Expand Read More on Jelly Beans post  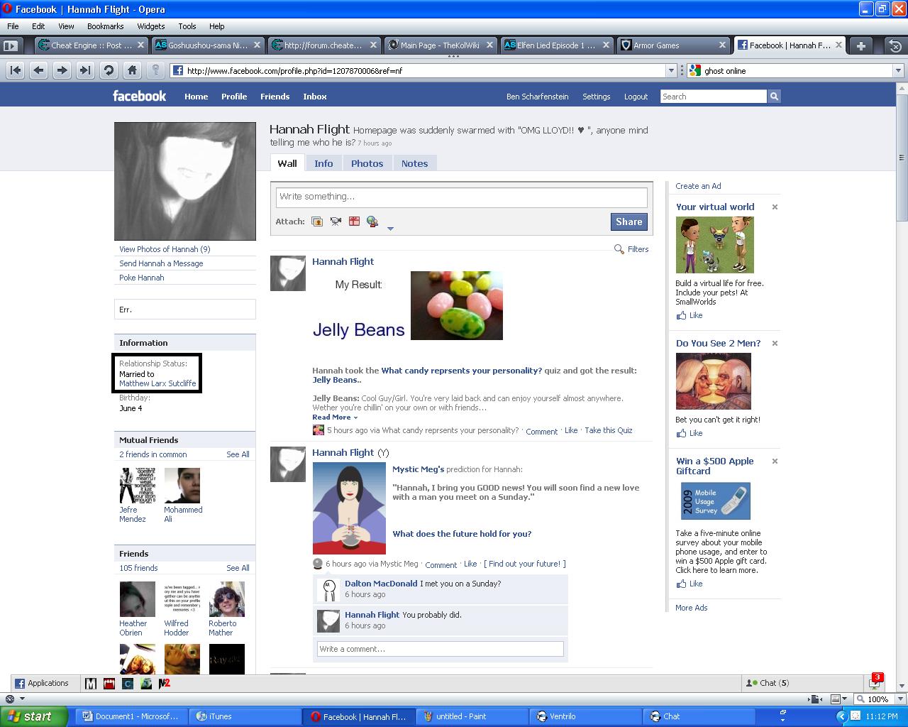(x=335, y=417)
